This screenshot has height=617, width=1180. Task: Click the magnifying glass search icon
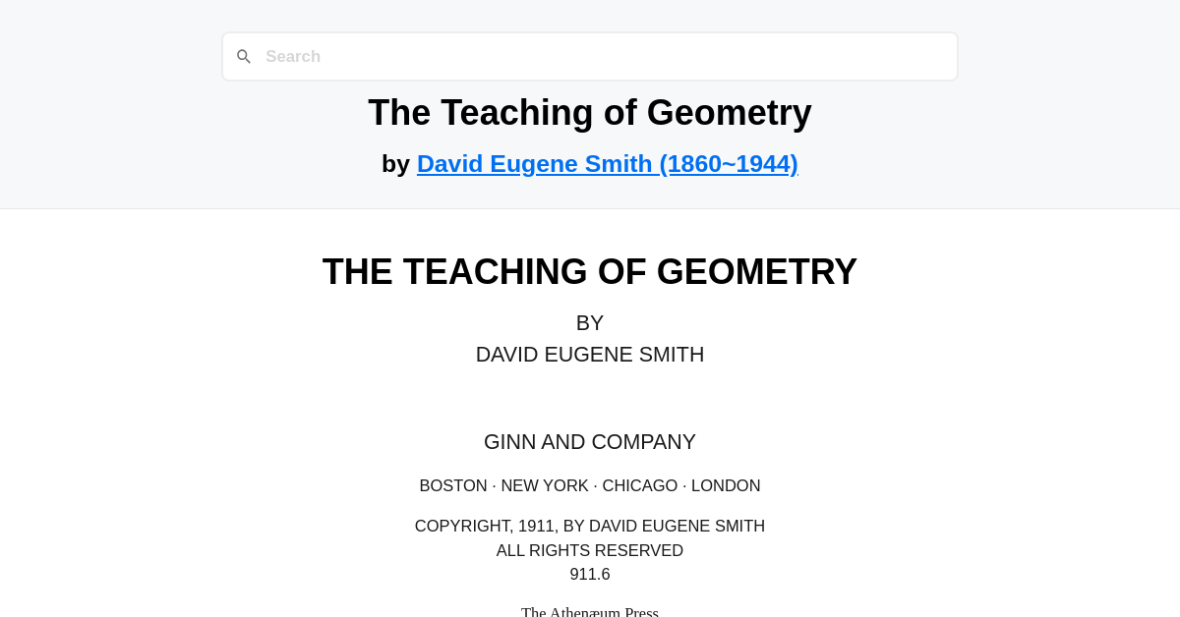click(244, 56)
